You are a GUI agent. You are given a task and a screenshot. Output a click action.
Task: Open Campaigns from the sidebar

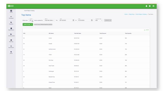[x=11, y=17]
